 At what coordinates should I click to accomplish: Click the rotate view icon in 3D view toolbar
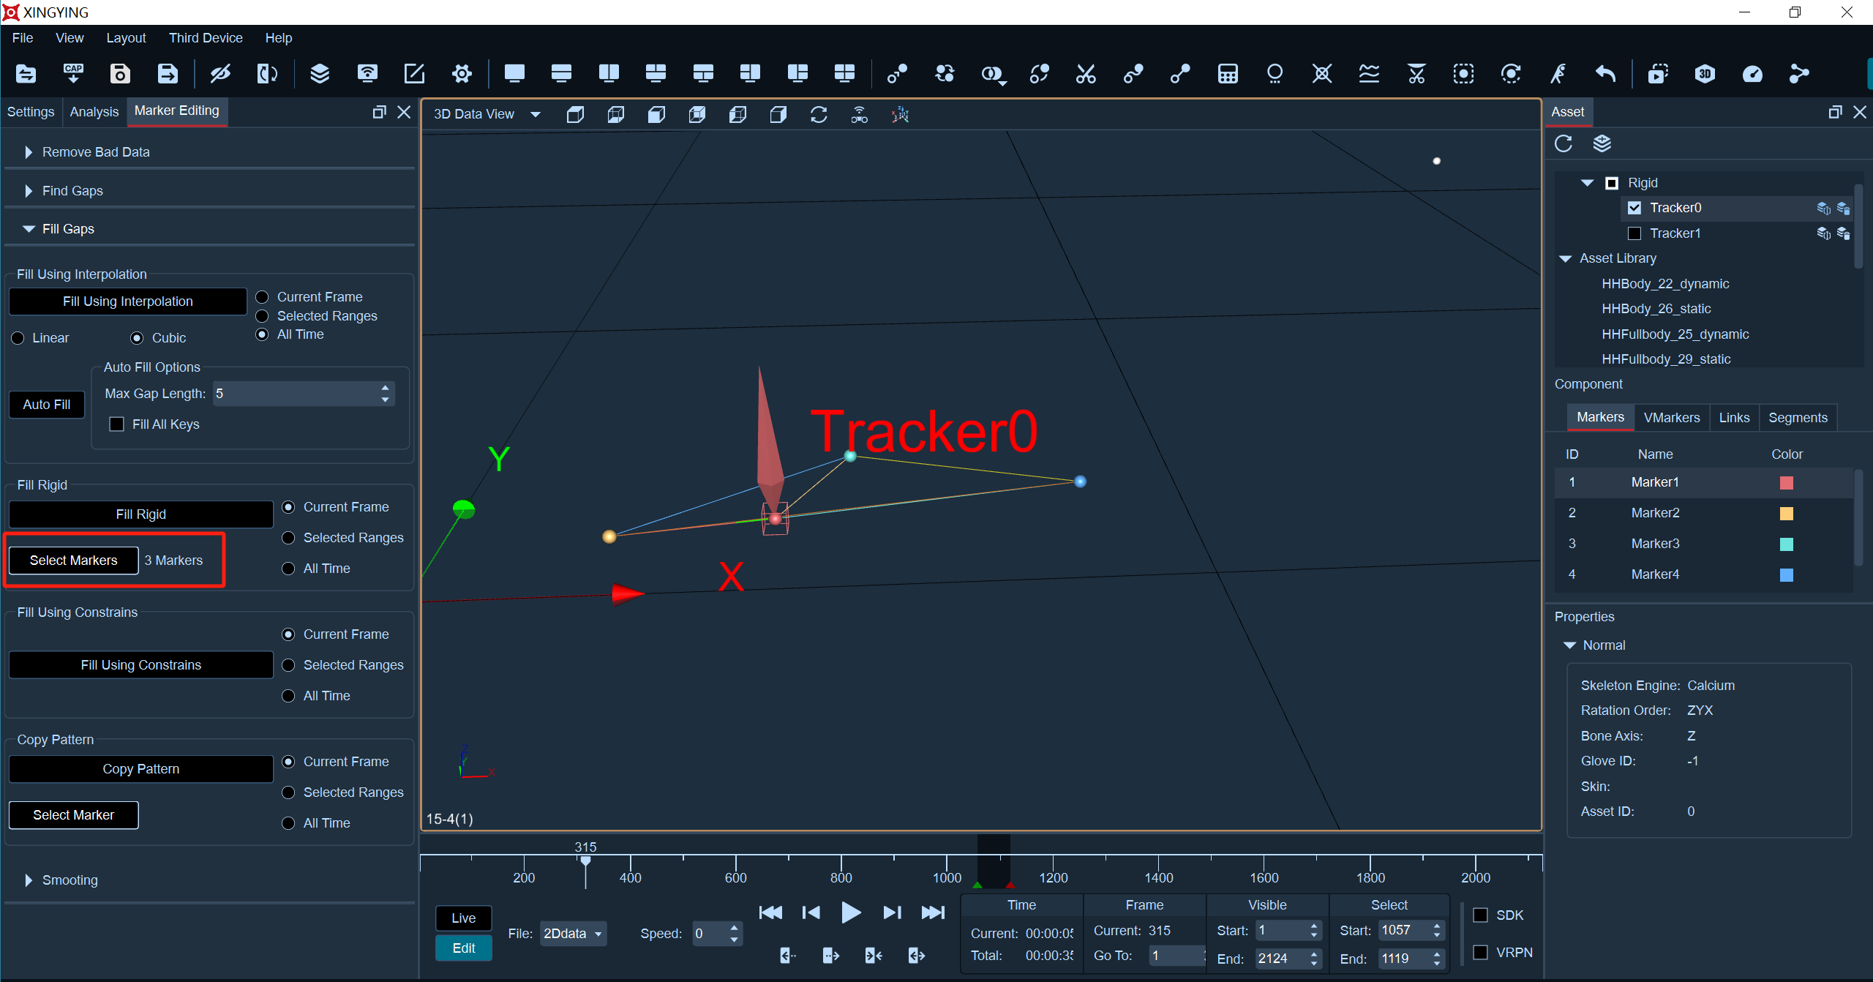819,114
